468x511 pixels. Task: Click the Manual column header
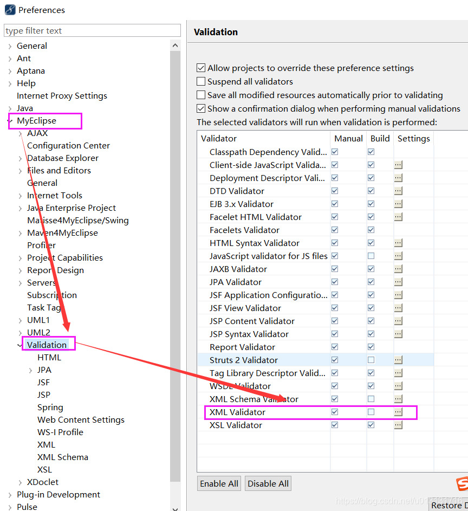pos(348,139)
